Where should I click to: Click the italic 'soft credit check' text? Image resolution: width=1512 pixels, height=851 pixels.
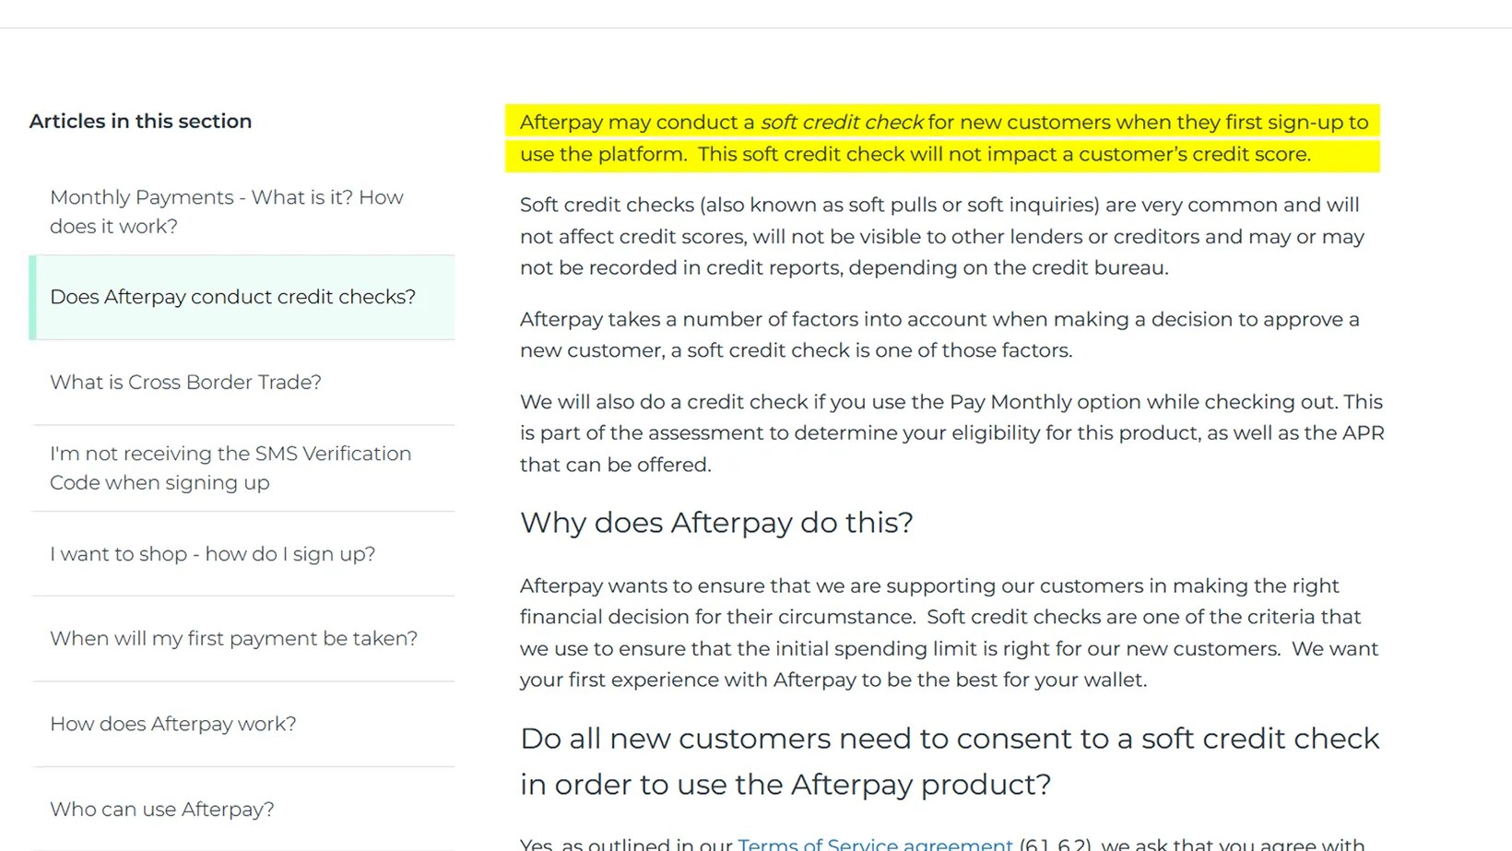pyautogui.click(x=842, y=122)
